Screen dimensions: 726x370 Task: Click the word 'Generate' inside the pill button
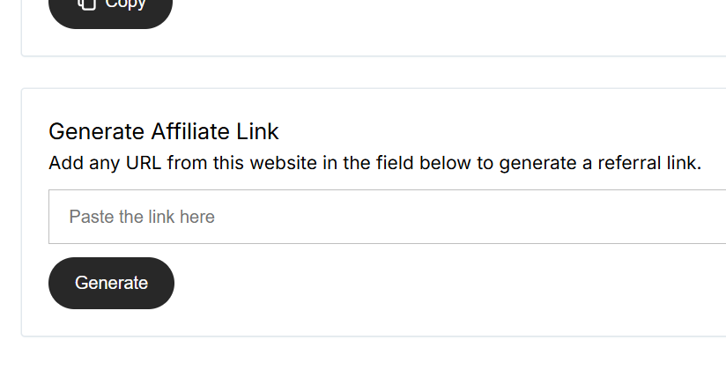111,283
